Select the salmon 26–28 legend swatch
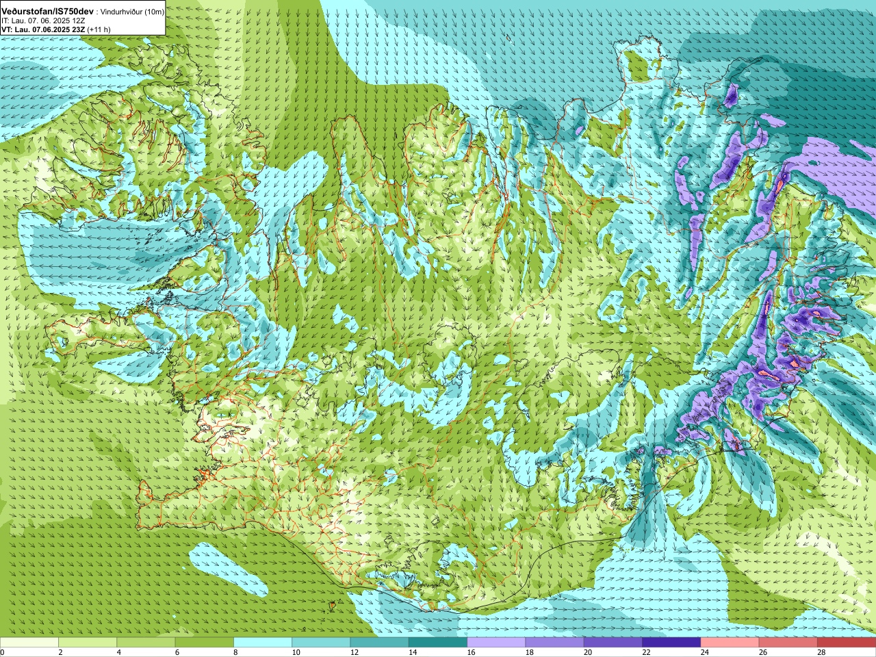Image resolution: width=876 pixels, height=657 pixels. [x=788, y=643]
